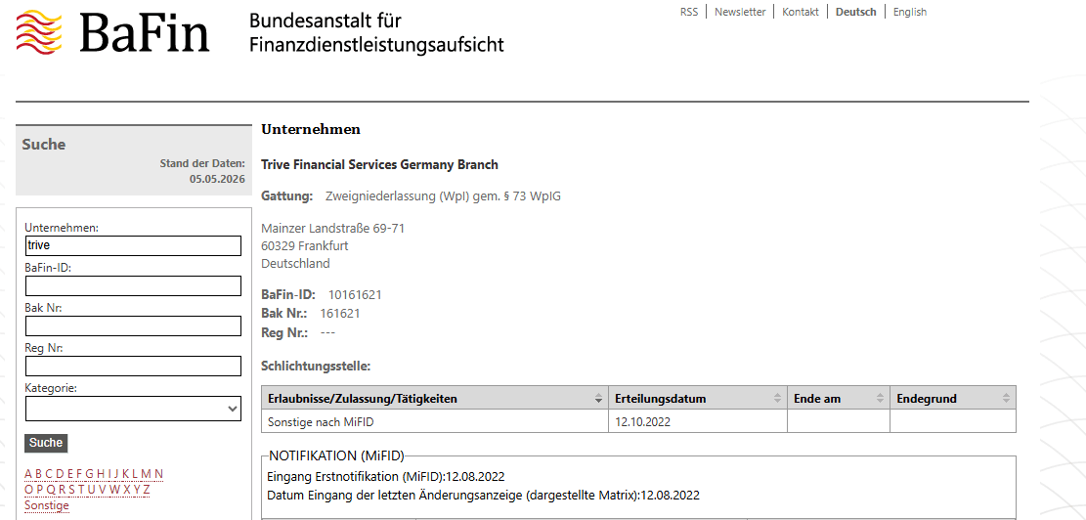Open the Sonstige companies link

click(46, 505)
